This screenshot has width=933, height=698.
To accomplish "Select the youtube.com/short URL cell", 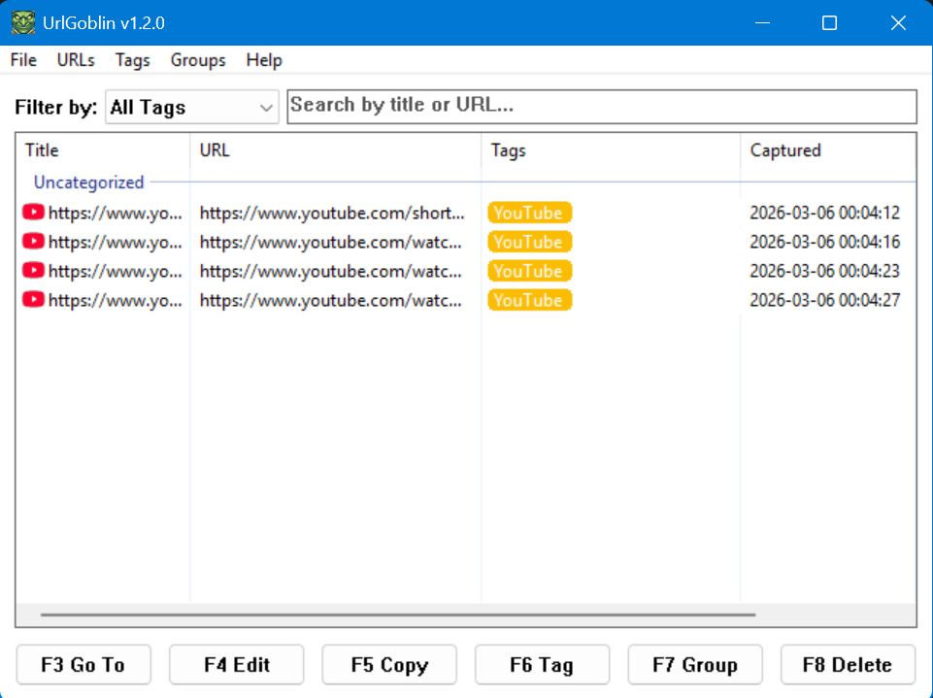I will 332,213.
